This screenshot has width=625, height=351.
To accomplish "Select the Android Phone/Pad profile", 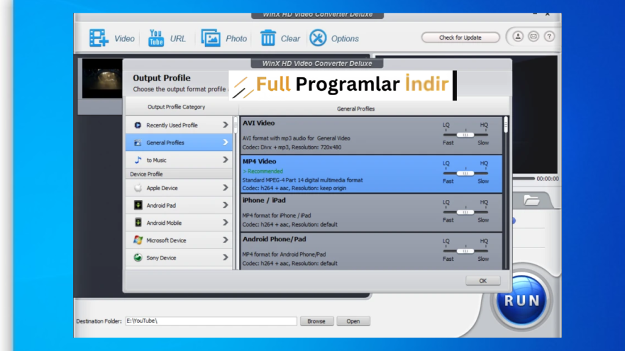I will [371, 251].
